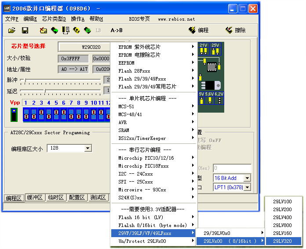
Task: Click the save floppy disk icon
Action: click(x=25, y=30)
